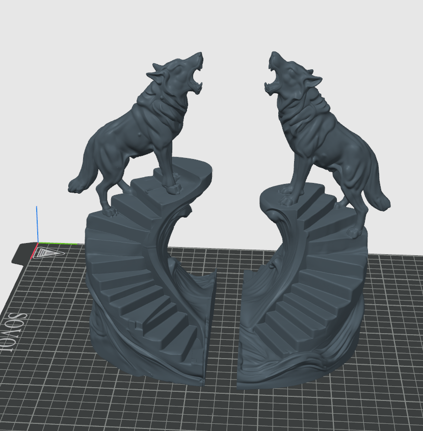Click the red axis line at origin
This screenshot has height=431, width=423.
coord(34,251)
